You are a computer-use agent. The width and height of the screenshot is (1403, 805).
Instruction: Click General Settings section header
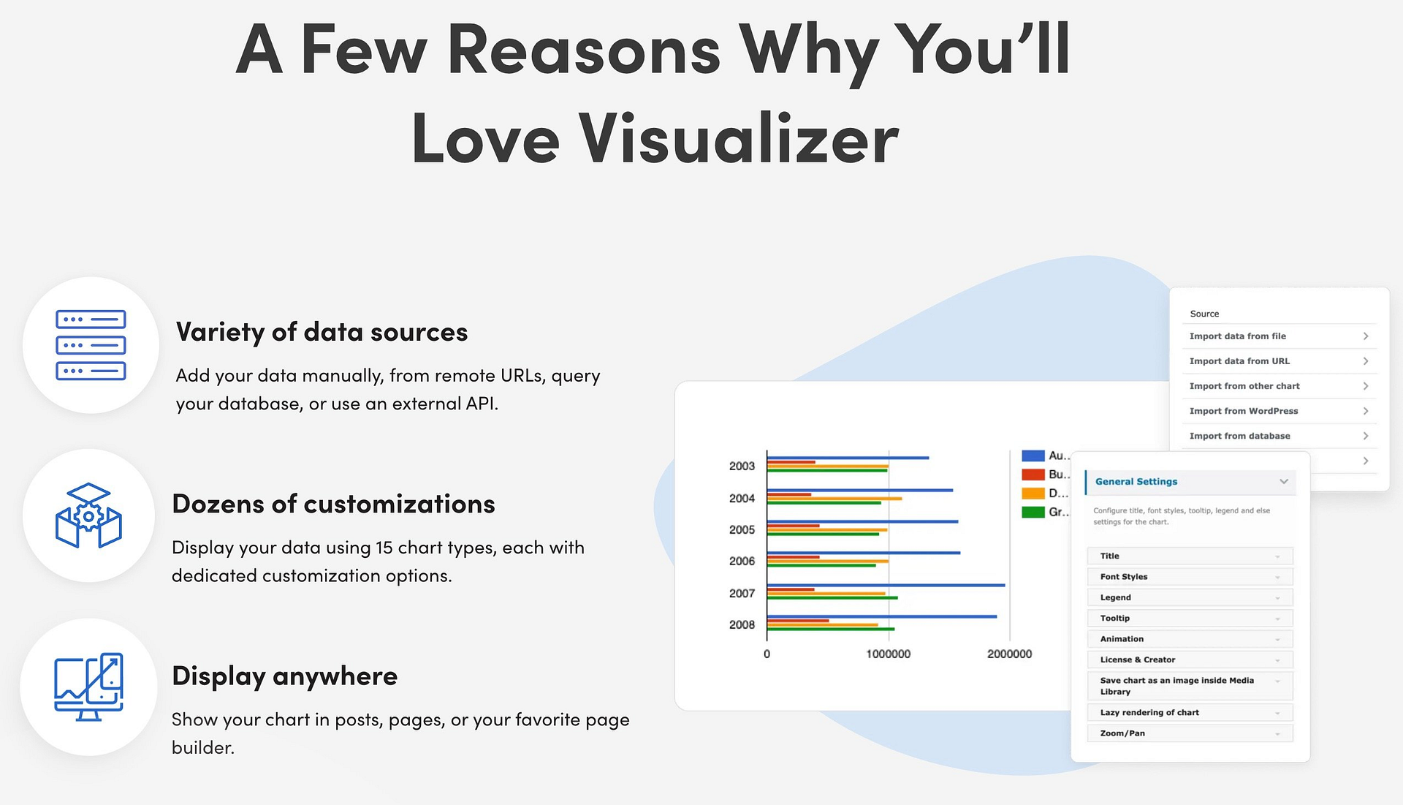coord(1187,480)
